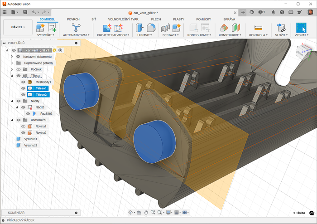Open the user profile avatar
Screen dimensions: 317x224
[310, 12]
